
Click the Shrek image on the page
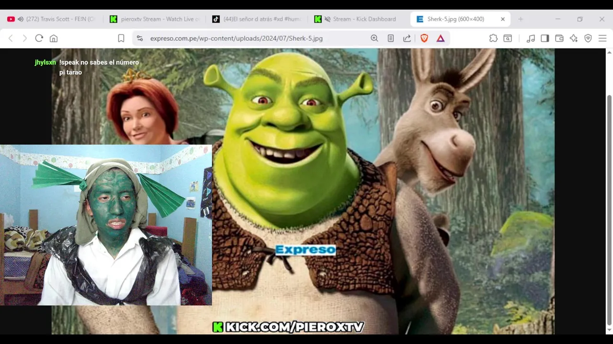[303, 191]
